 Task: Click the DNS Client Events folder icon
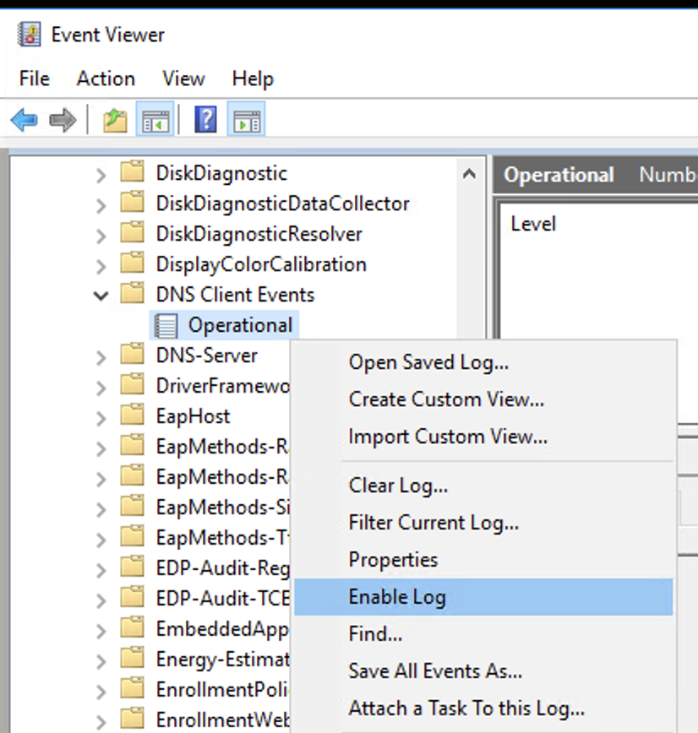pos(132,294)
